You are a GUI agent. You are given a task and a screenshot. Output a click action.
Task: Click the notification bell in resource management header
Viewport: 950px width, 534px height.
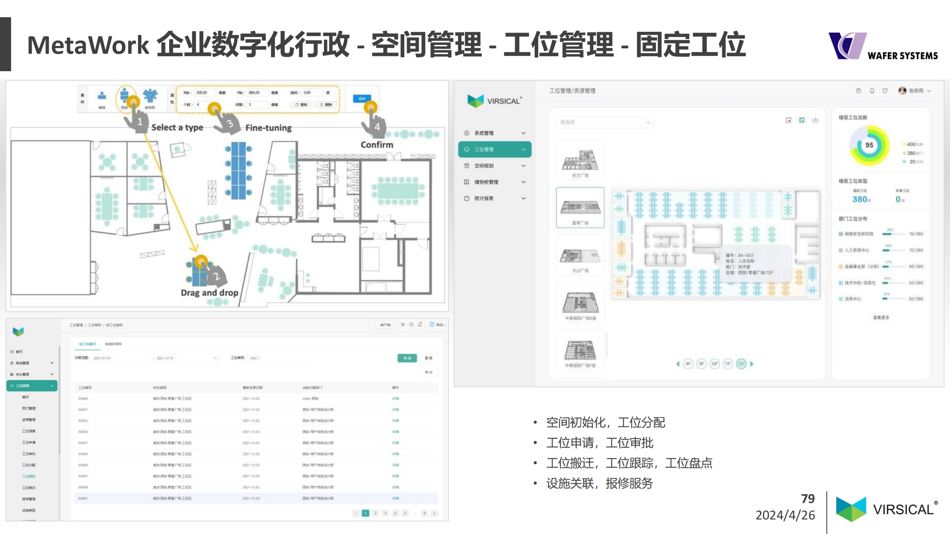(x=872, y=91)
